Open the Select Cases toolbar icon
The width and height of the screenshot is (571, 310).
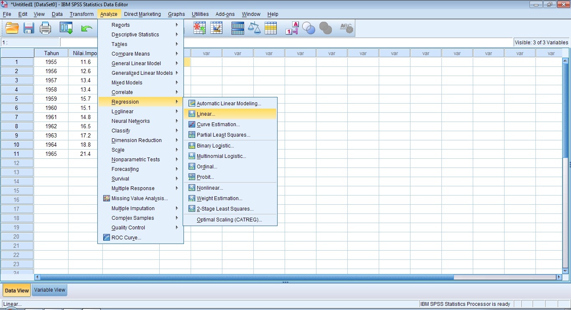point(270,28)
